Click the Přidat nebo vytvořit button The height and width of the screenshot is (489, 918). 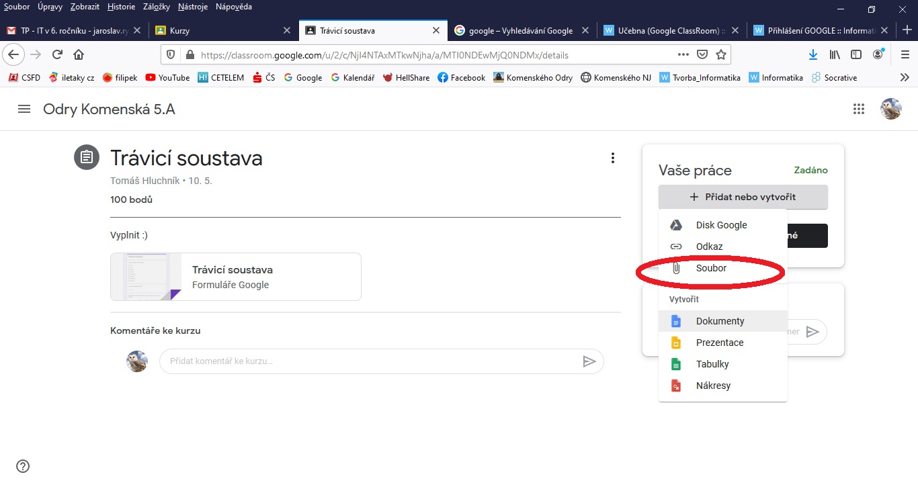pyautogui.click(x=743, y=197)
